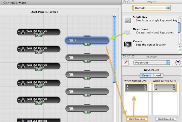Click the red pin icon in Inspector
This screenshot has width=182, height=122.
(126, 63)
